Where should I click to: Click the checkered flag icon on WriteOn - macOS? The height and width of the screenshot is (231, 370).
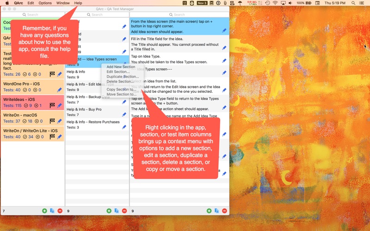tap(52, 121)
